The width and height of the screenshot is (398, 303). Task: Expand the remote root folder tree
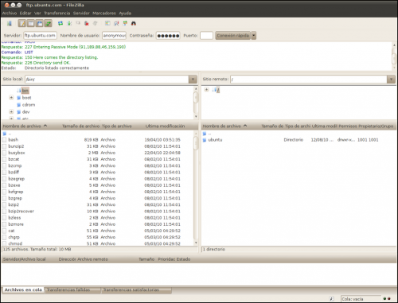pos(206,90)
